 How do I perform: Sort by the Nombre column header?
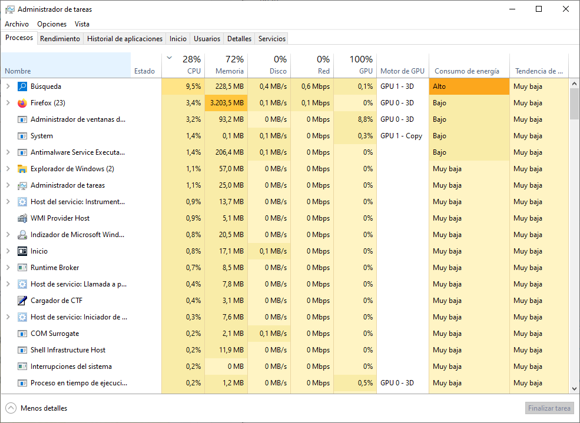coord(66,65)
